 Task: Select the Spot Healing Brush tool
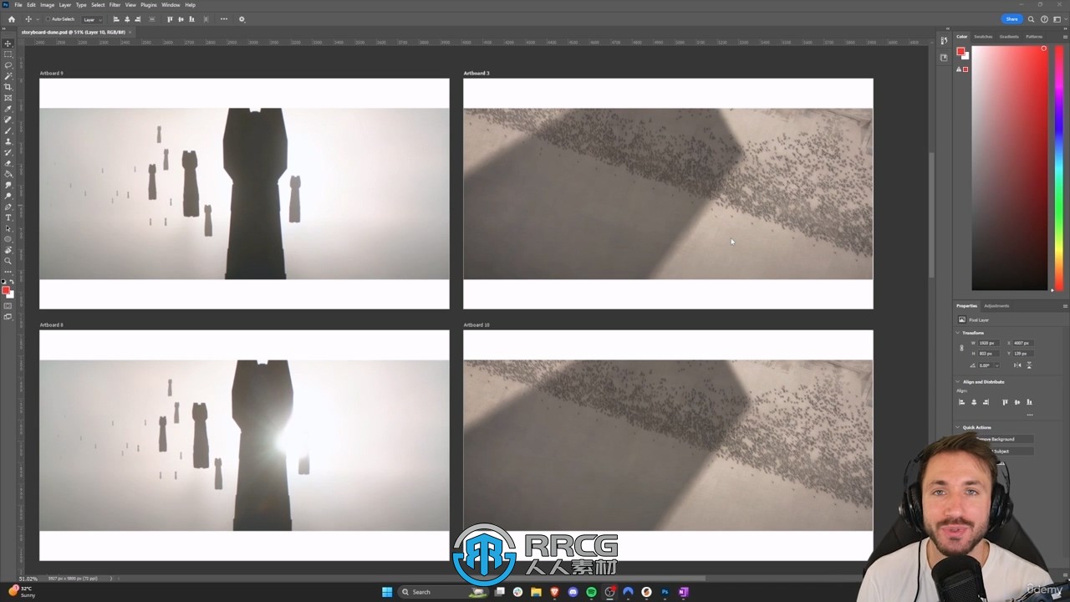tap(8, 120)
